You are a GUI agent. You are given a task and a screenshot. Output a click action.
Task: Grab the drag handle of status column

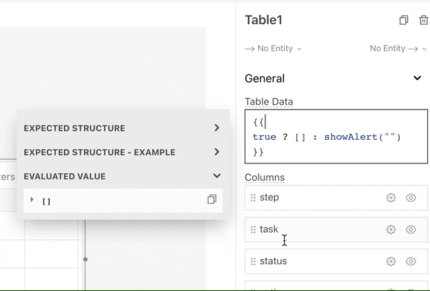point(253,261)
